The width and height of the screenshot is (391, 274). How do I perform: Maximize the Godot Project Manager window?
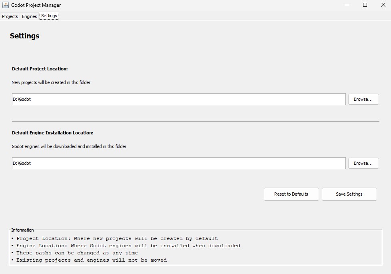tap(365, 5)
